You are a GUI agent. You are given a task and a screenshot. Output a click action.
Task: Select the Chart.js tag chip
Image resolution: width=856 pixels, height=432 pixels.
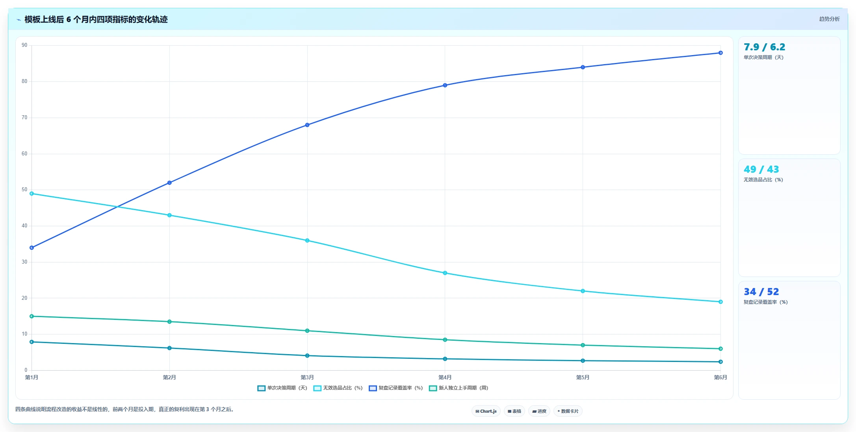point(486,411)
